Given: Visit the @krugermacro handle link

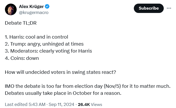Looking at the screenshot, I should tap(34, 12).
